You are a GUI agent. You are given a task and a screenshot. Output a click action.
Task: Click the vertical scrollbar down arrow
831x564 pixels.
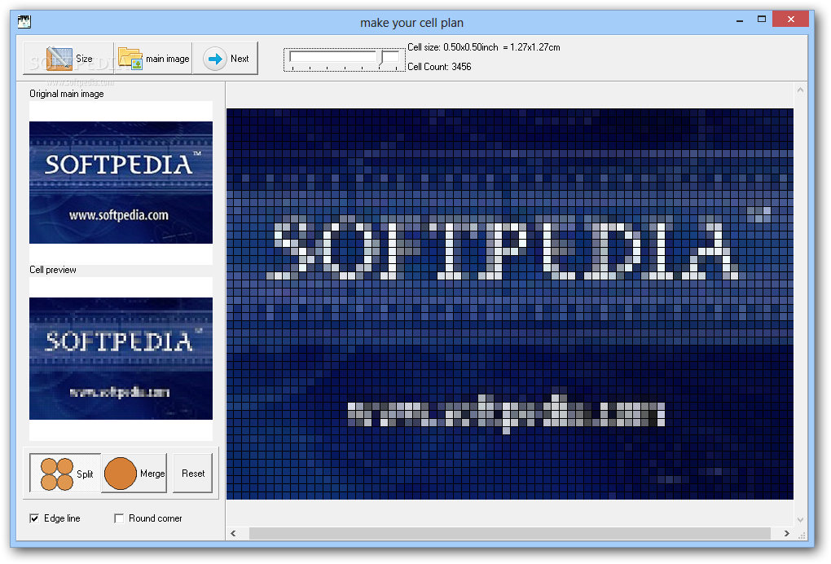click(800, 520)
